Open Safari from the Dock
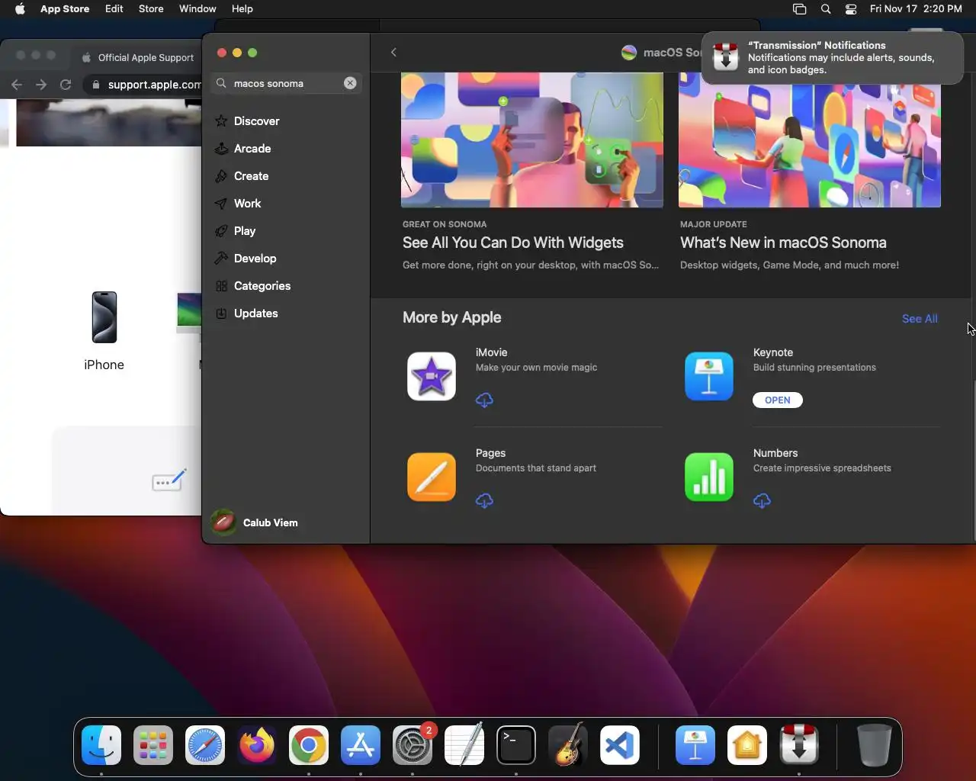 pos(205,745)
